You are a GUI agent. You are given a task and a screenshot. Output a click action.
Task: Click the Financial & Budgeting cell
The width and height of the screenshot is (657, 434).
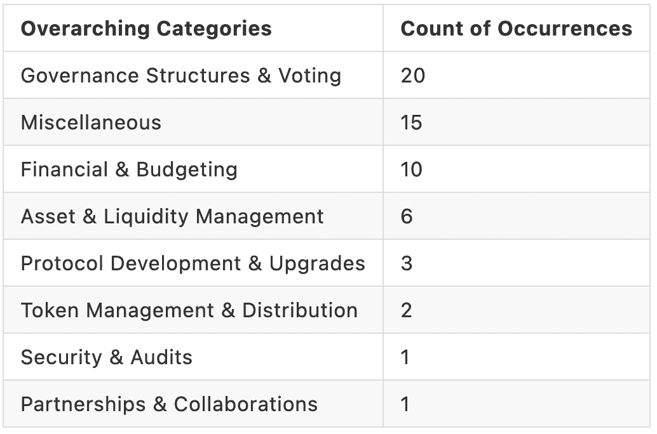tap(129, 169)
